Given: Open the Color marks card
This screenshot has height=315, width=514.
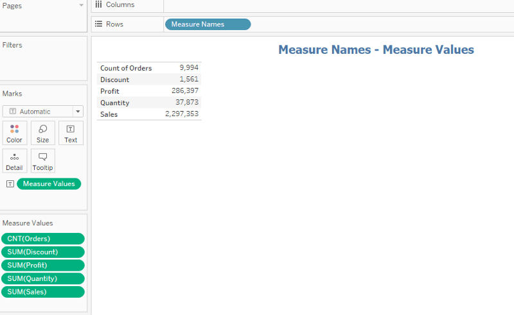Looking at the screenshot, I should (x=14, y=133).
